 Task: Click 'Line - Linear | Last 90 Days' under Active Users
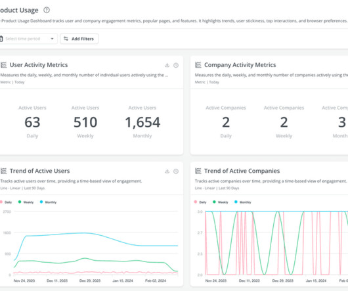[x=22, y=189]
